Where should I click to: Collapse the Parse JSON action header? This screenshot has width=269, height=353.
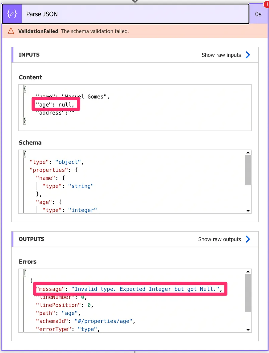134,14
